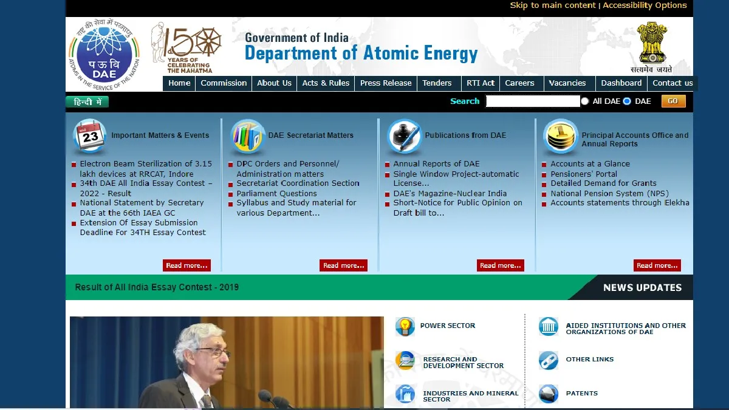729x410 pixels.
Task: Click the national emblem Satyamev Jayate
Action: 651,47
